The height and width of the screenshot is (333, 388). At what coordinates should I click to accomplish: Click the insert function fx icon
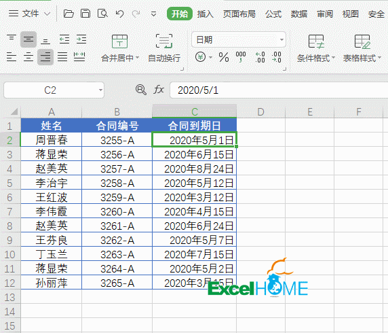point(159,90)
